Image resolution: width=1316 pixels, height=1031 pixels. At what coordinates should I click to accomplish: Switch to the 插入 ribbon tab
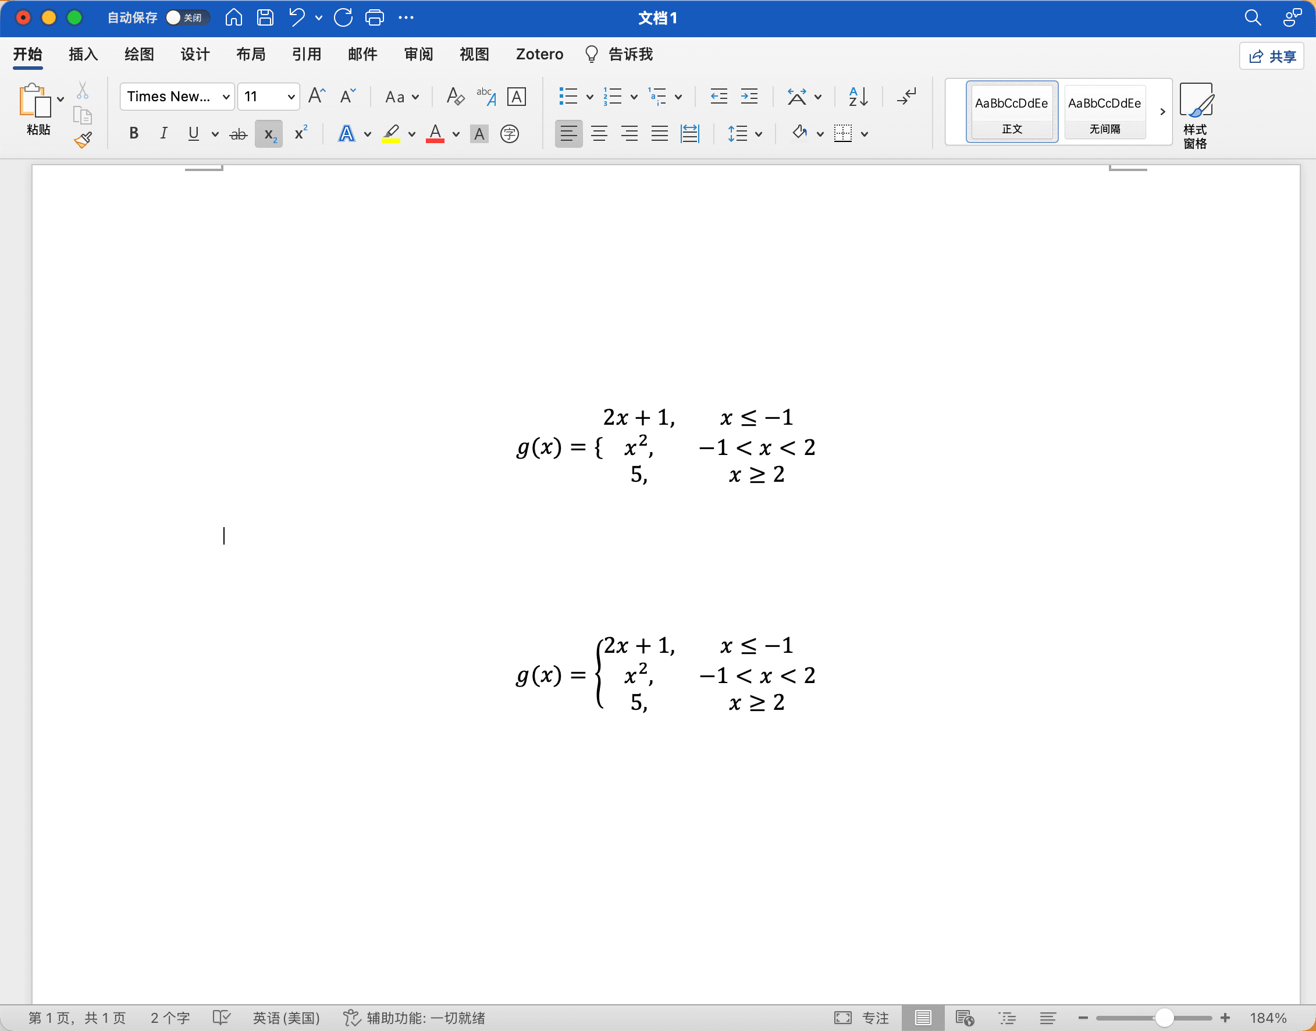(83, 54)
